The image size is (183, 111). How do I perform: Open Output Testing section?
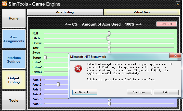pyautogui.click(x=14, y=80)
